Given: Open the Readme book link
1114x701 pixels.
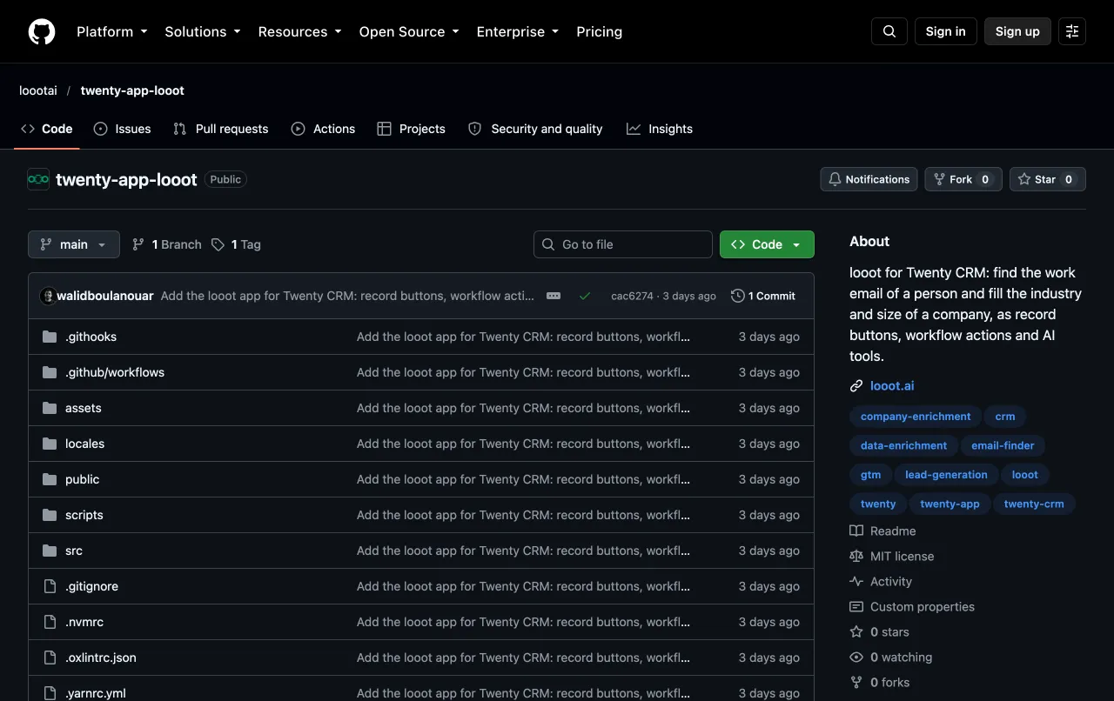Looking at the screenshot, I should coord(882,531).
